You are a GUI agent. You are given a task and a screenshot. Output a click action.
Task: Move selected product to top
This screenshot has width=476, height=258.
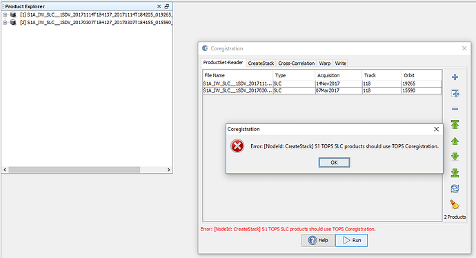(455, 124)
